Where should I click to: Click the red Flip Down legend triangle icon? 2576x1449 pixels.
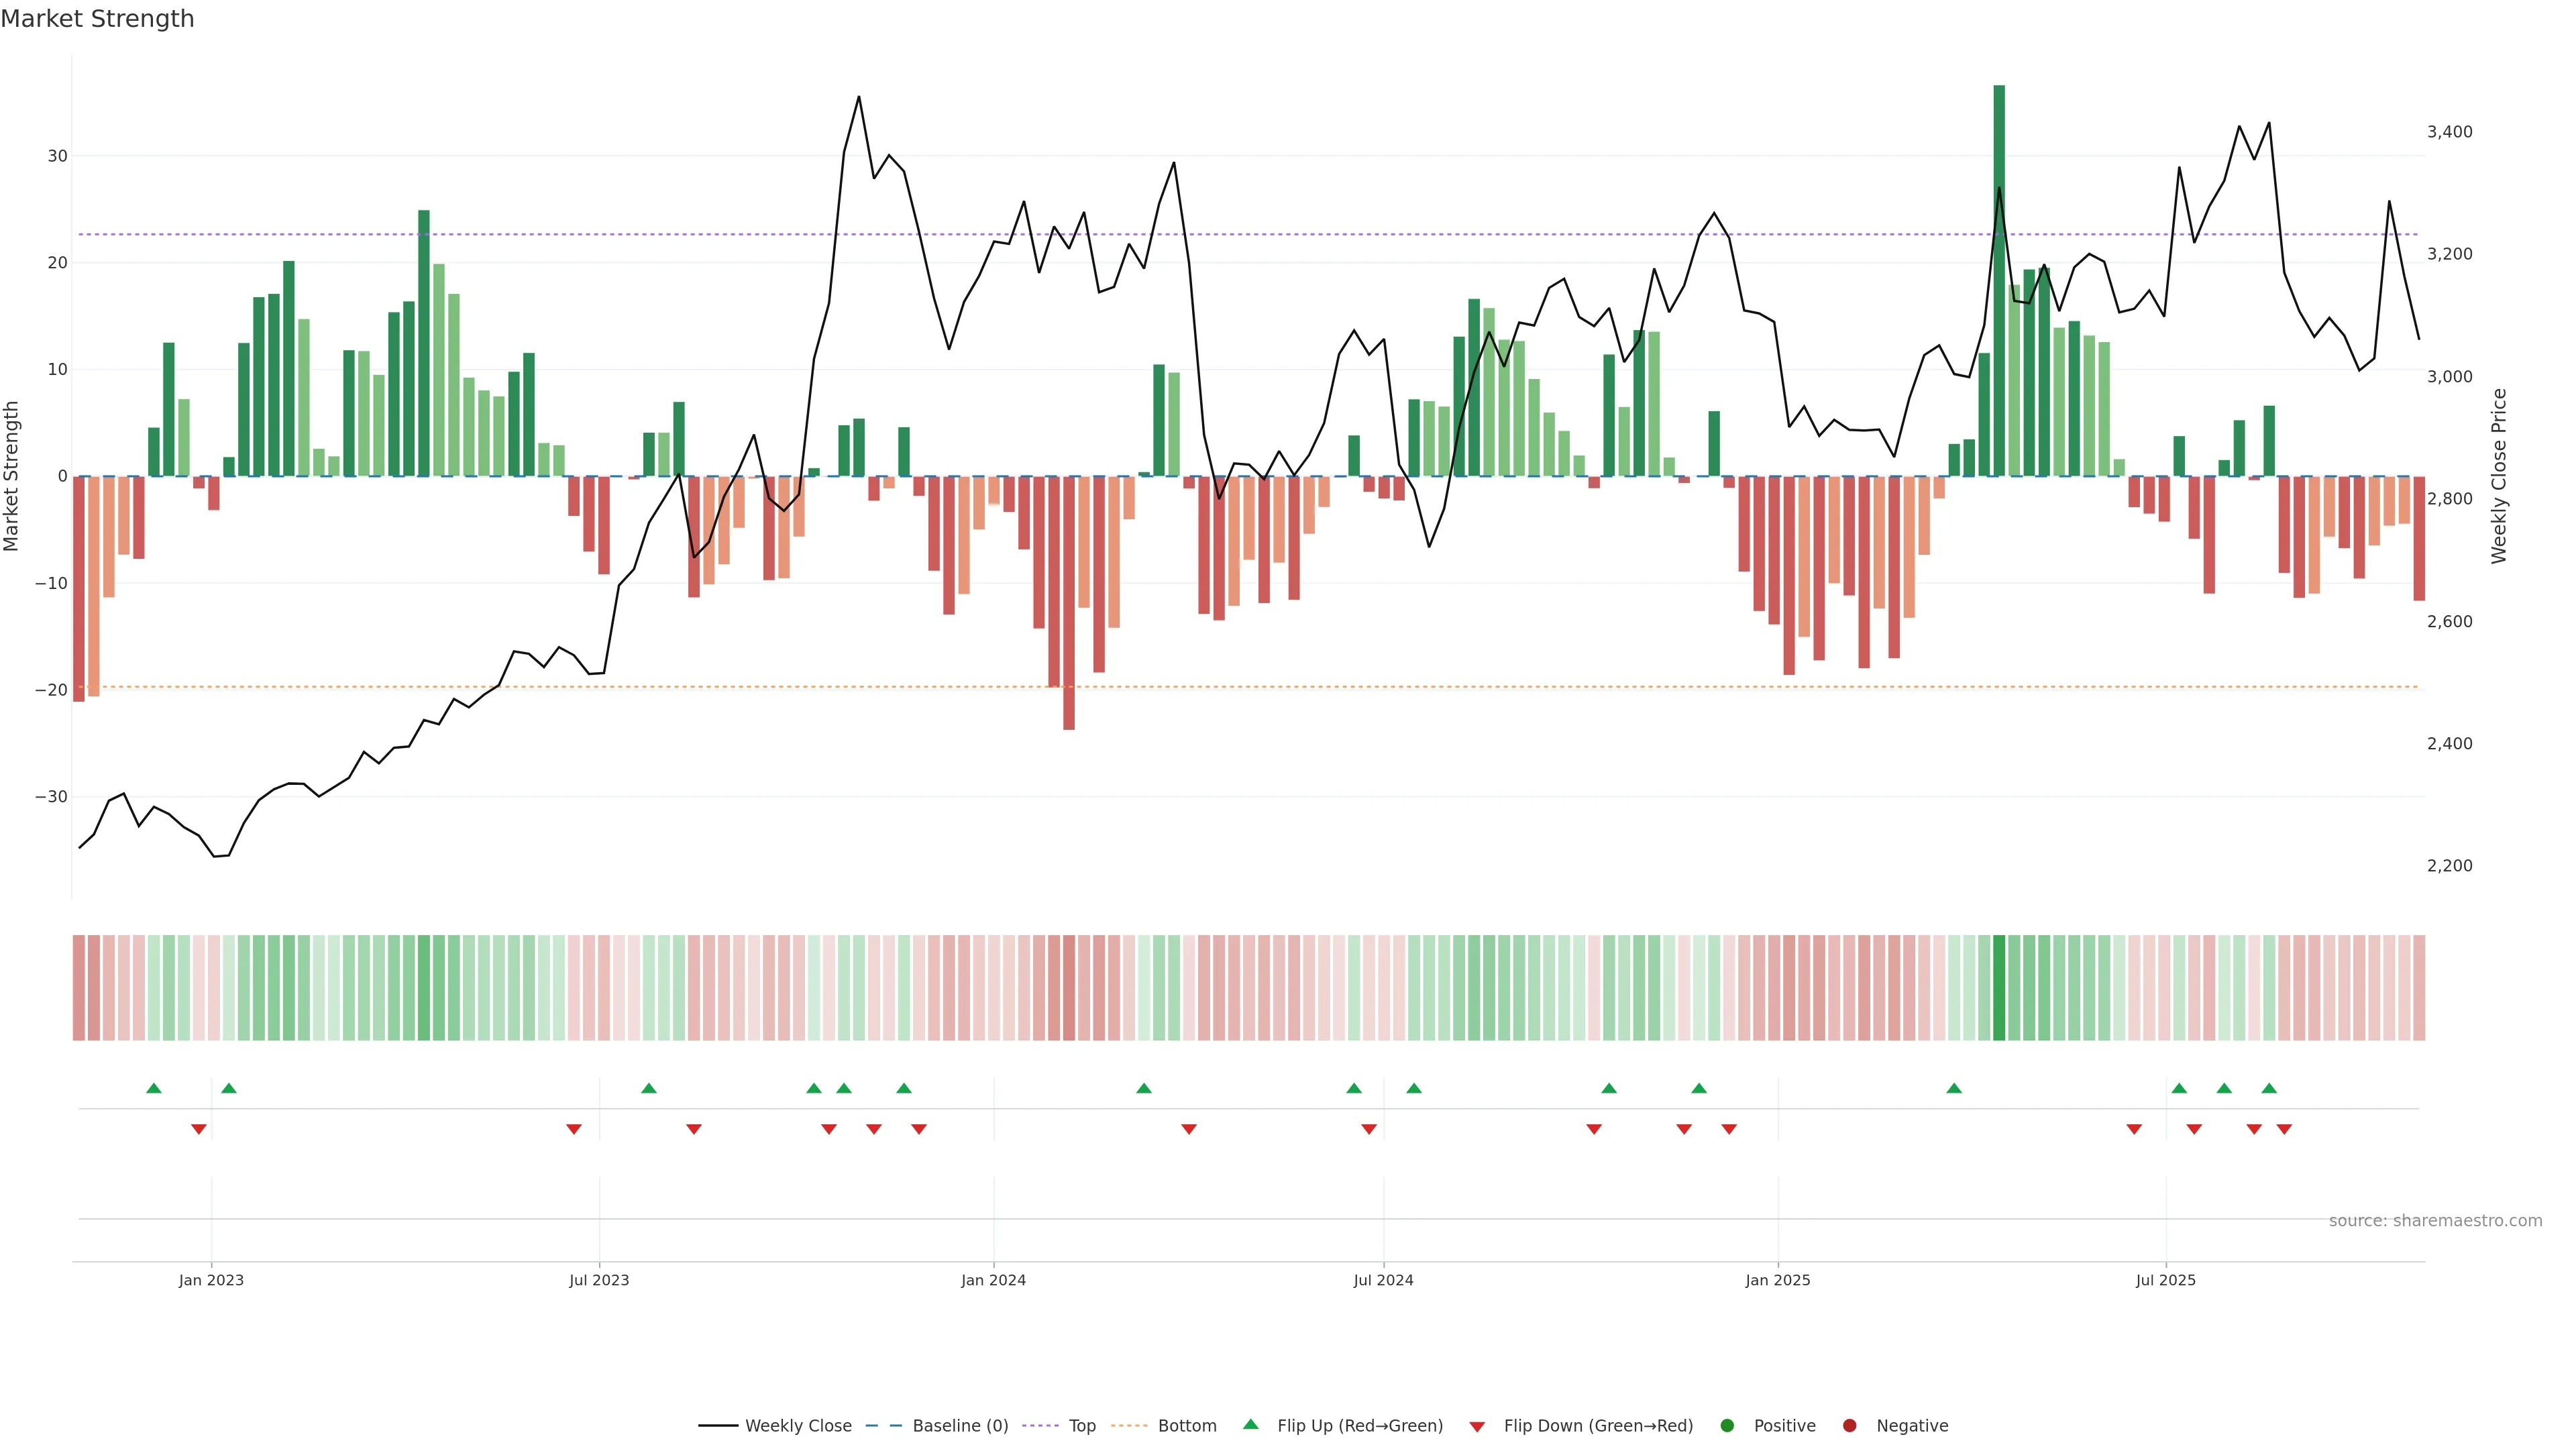click(x=1477, y=1426)
